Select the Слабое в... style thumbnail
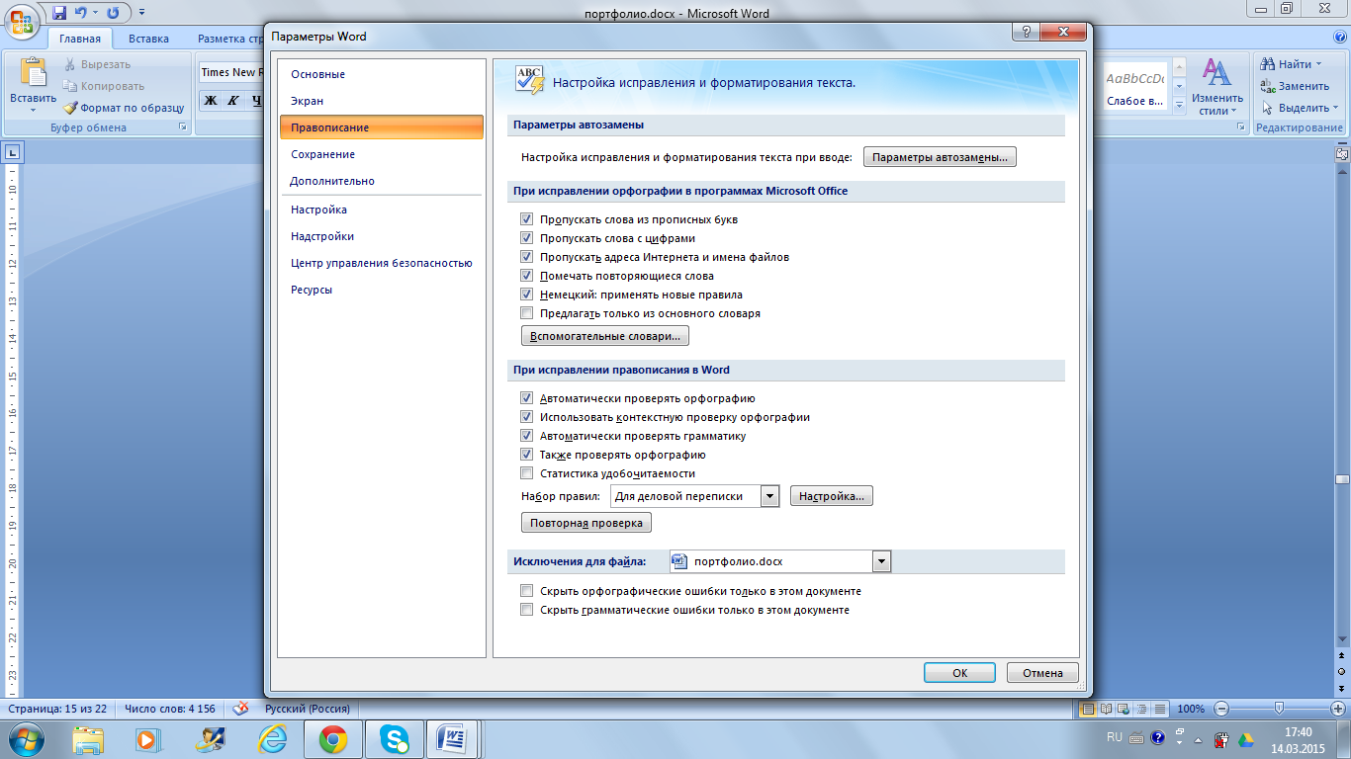 point(1134,87)
